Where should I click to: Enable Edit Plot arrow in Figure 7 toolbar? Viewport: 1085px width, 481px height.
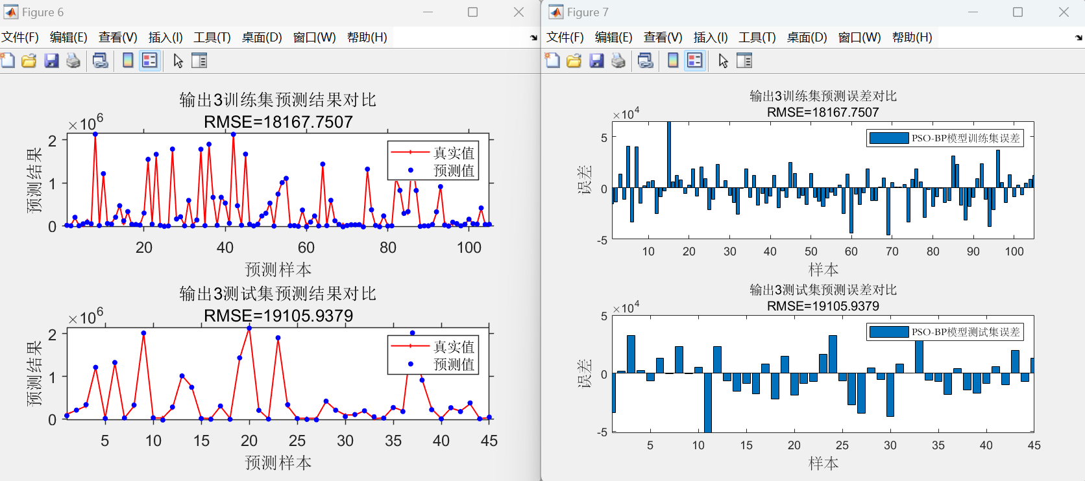[x=723, y=61]
